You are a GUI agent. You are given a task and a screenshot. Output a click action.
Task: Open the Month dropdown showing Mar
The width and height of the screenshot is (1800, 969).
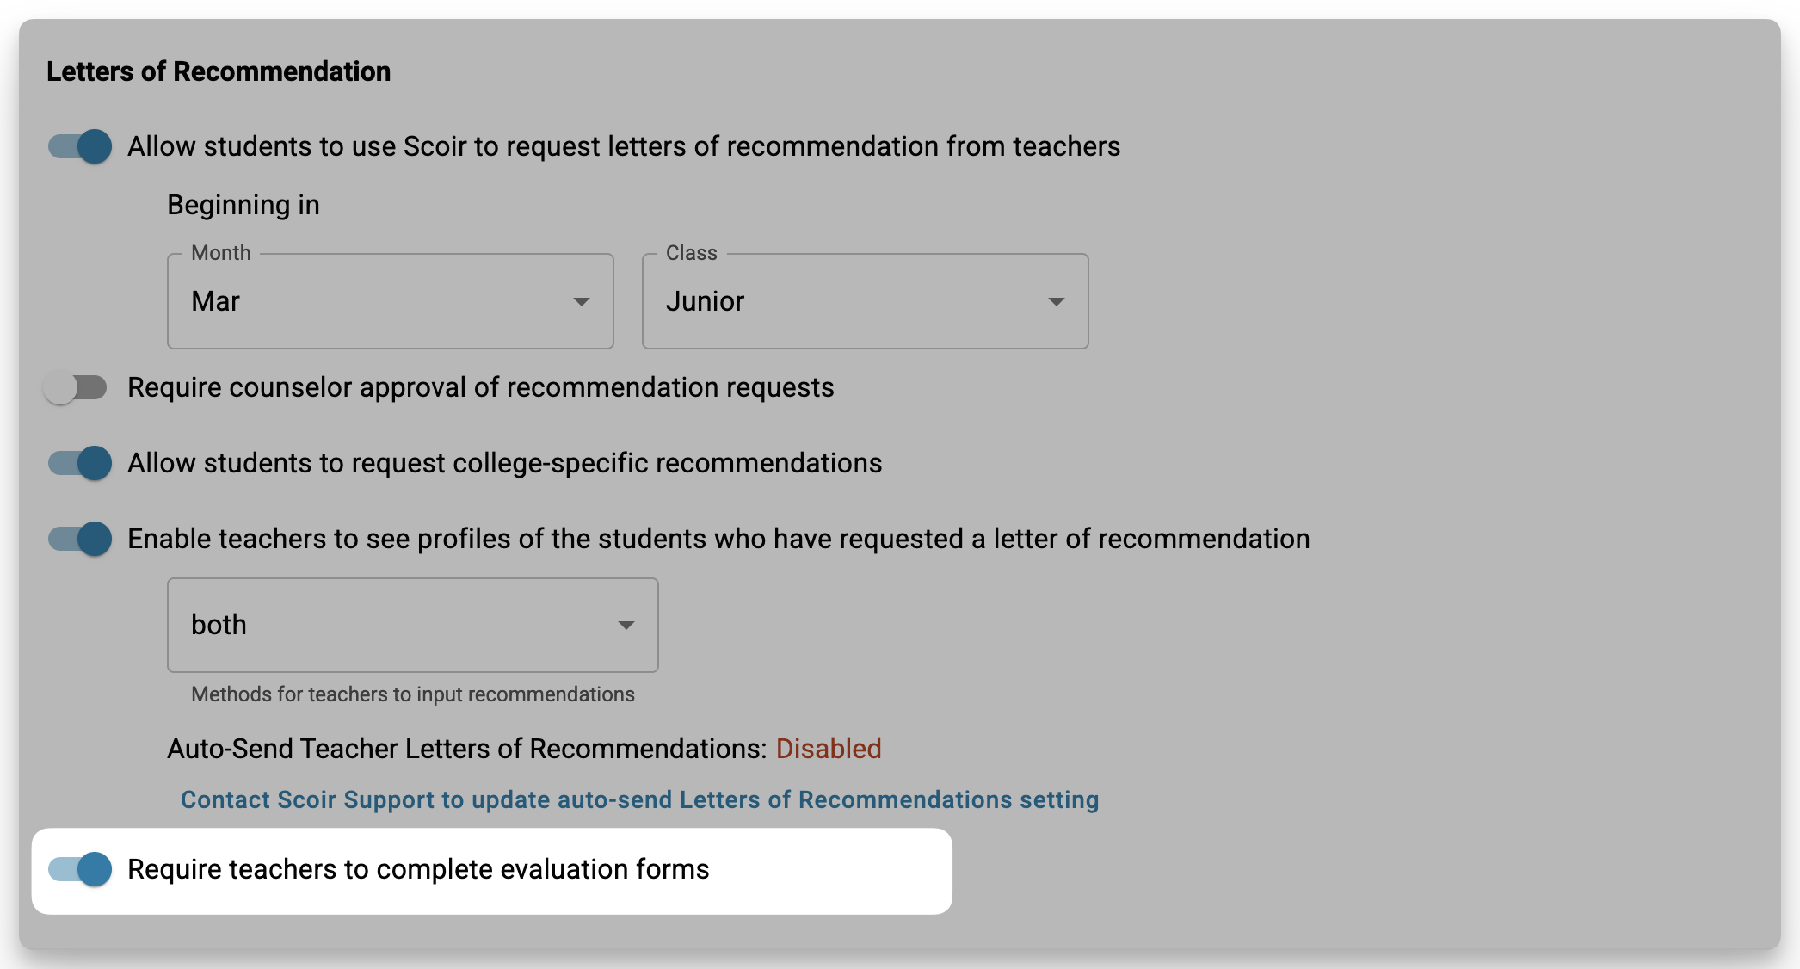click(x=391, y=301)
